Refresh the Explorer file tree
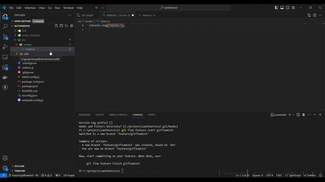Viewport: 325px width, 182px height. tap(67, 26)
